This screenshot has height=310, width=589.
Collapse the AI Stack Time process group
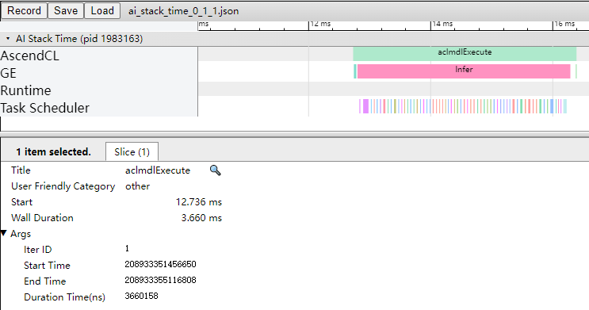click(x=8, y=39)
